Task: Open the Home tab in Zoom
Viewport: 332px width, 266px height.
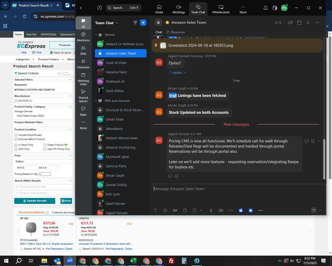Action: tap(159, 9)
